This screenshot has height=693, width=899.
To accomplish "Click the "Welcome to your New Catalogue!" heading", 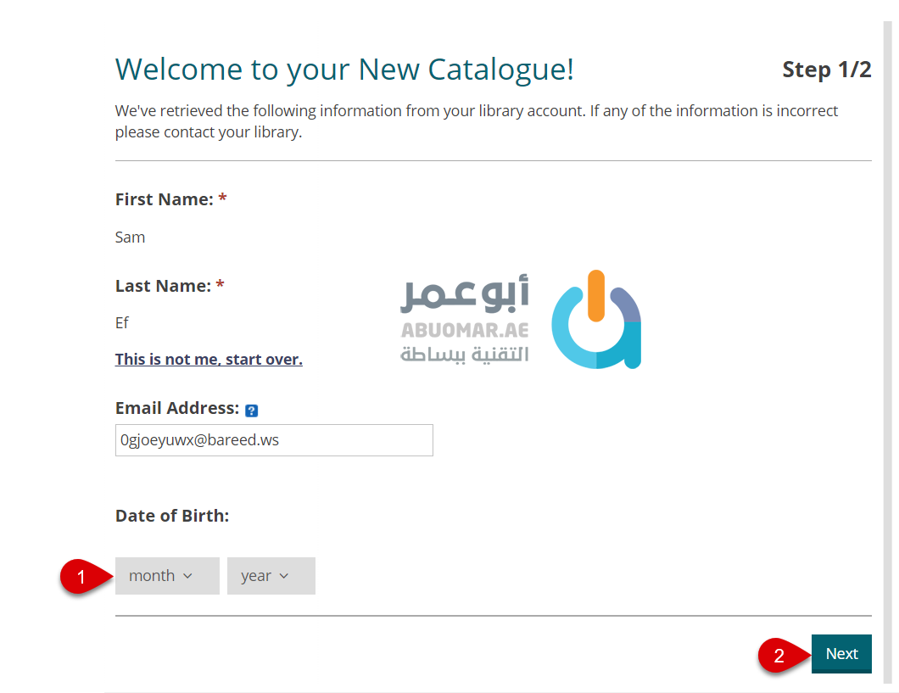I will coord(344,70).
